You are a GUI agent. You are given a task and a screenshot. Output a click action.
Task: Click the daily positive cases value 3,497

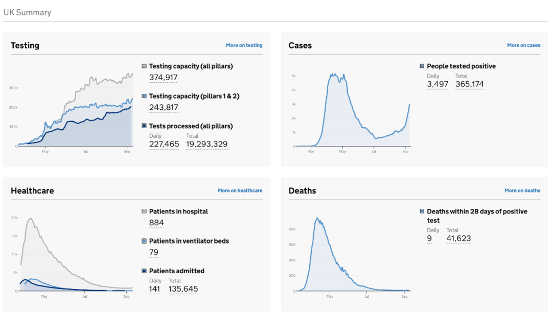438,84
